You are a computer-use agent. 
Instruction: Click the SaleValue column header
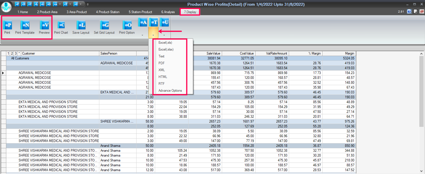coord(205,53)
